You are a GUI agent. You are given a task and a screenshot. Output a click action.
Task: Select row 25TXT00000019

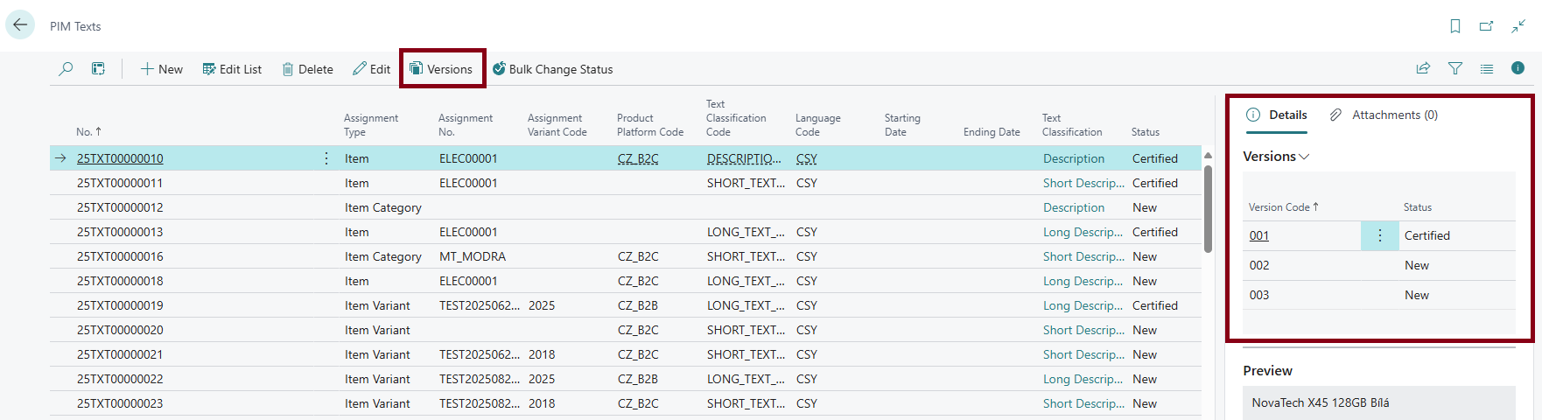(x=625, y=305)
